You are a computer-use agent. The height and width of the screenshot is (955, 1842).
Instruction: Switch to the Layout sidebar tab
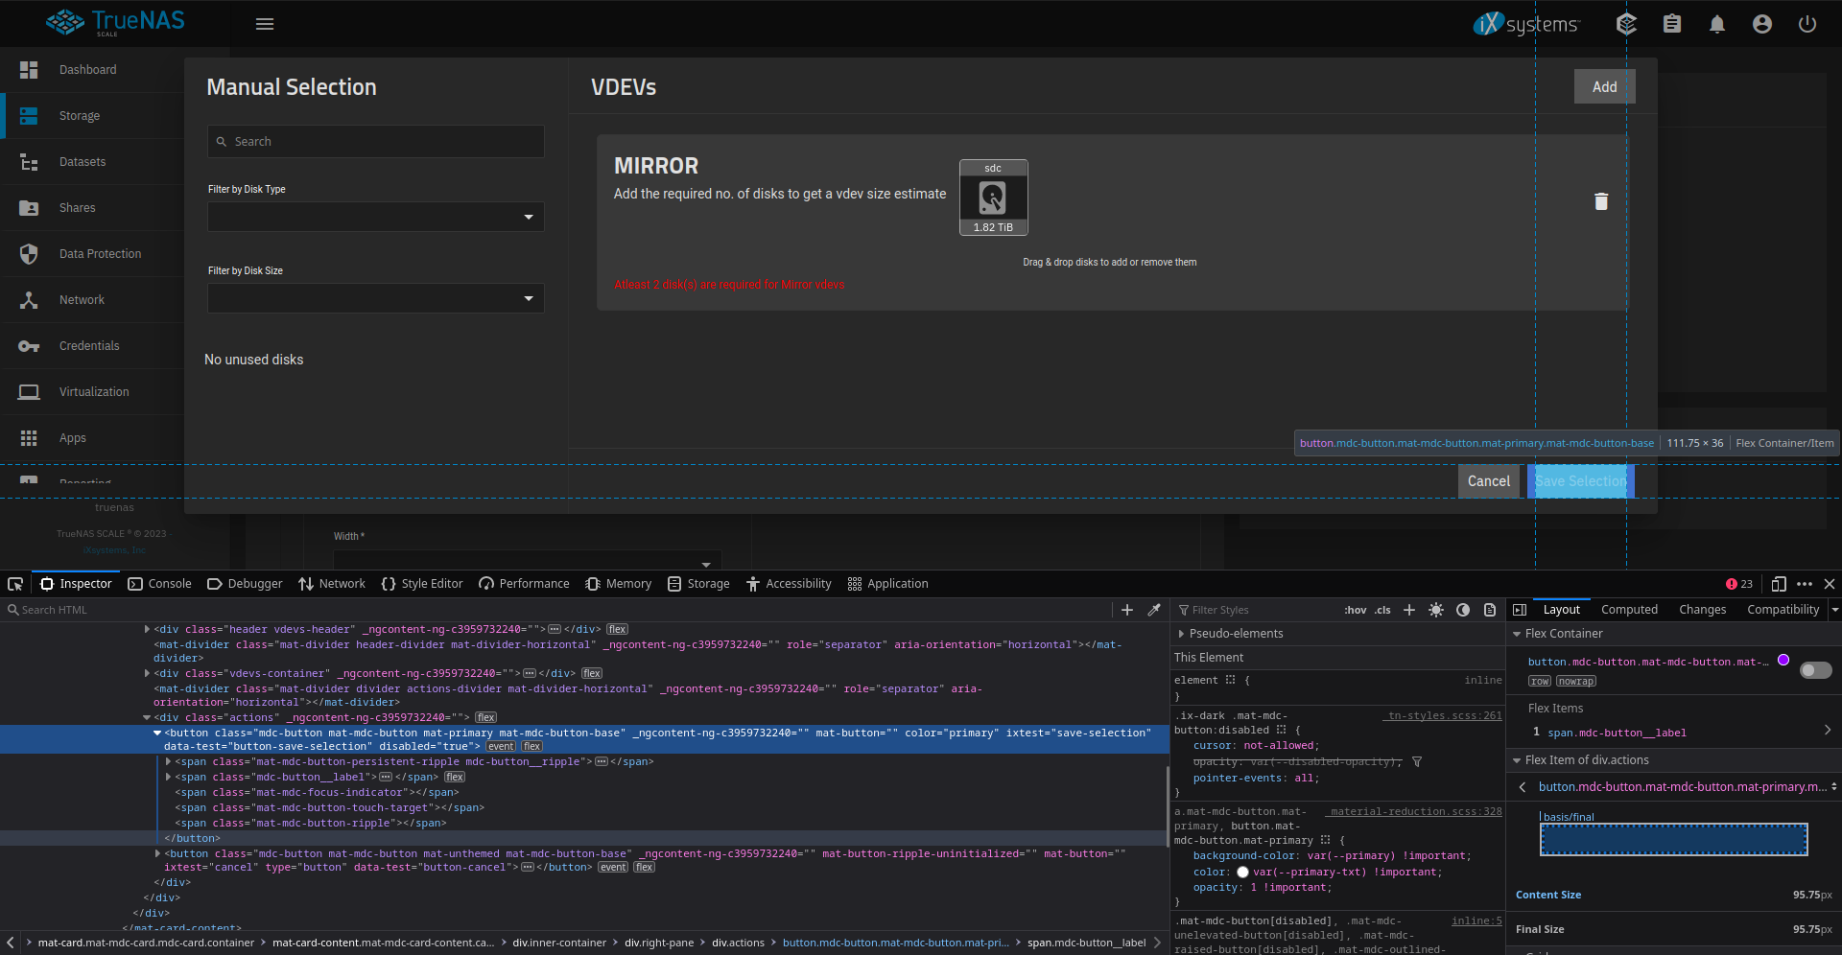coord(1561,610)
